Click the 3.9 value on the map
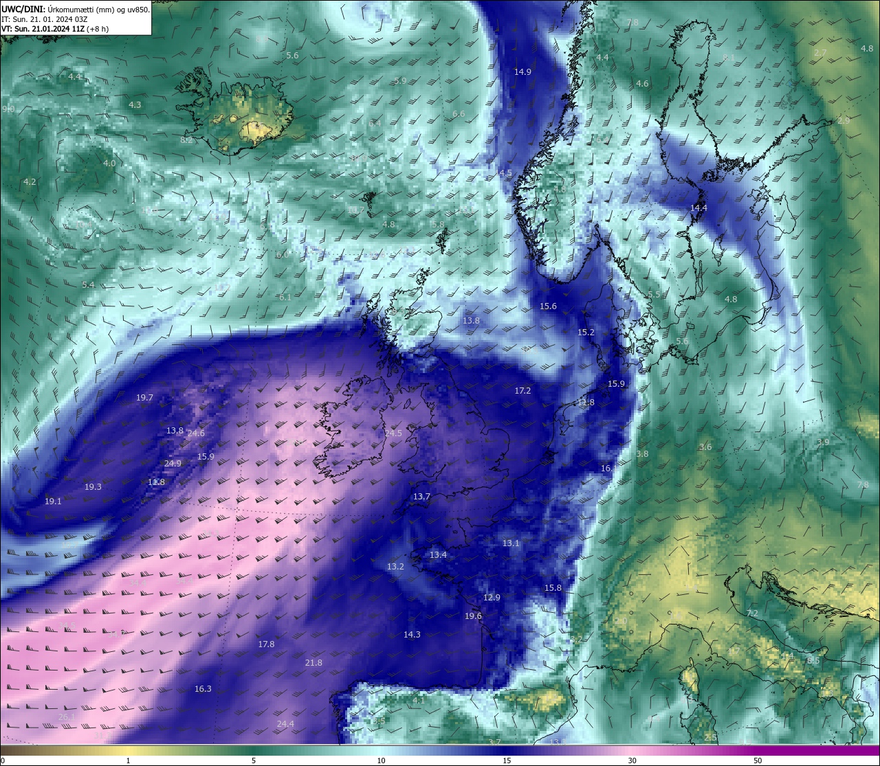This screenshot has height=766, width=880. [823, 442]
